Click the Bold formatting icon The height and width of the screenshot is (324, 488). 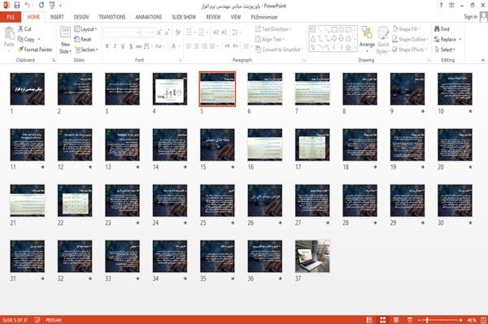click(x=107, y=46)
